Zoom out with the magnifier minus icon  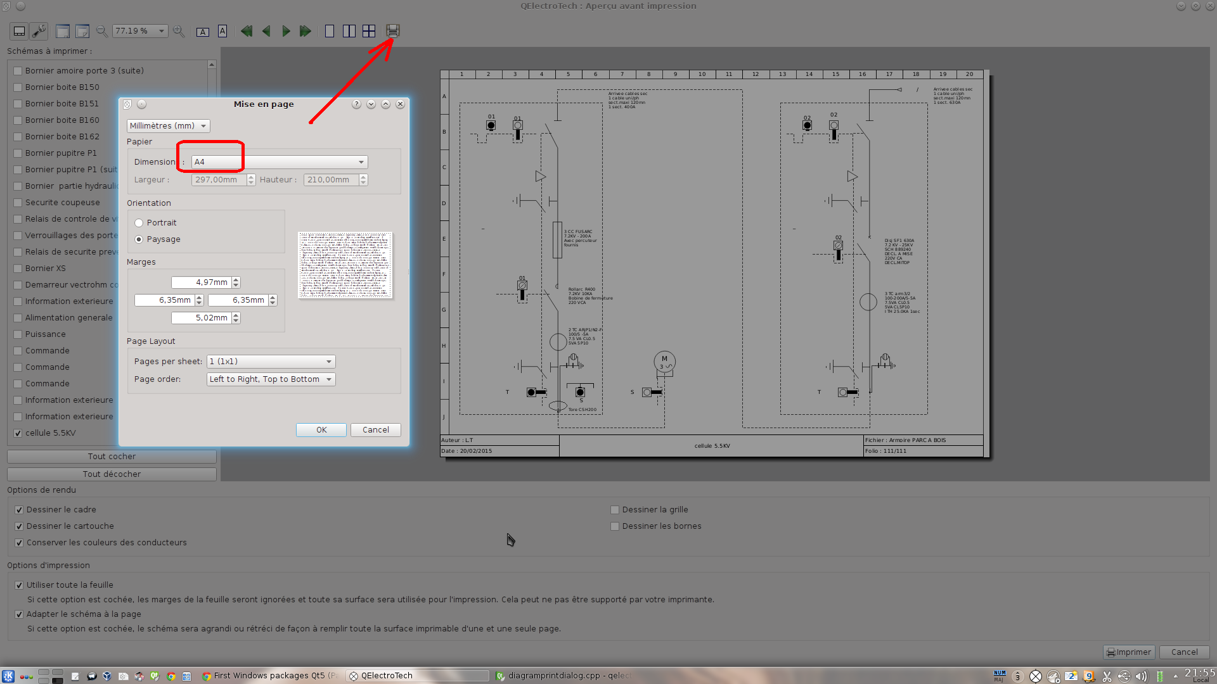101,31
